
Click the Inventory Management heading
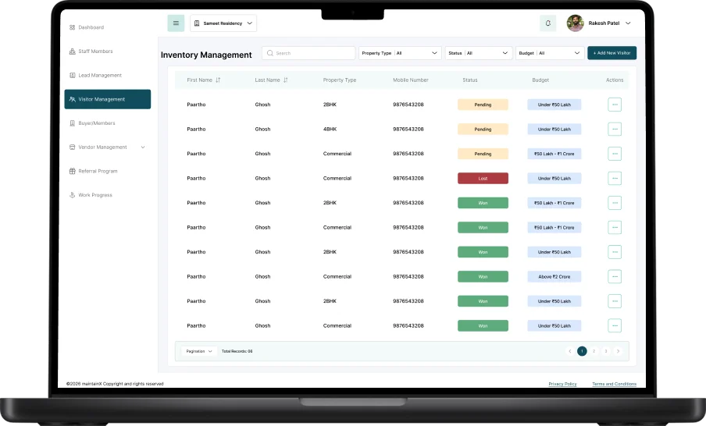tap(206, 55)
